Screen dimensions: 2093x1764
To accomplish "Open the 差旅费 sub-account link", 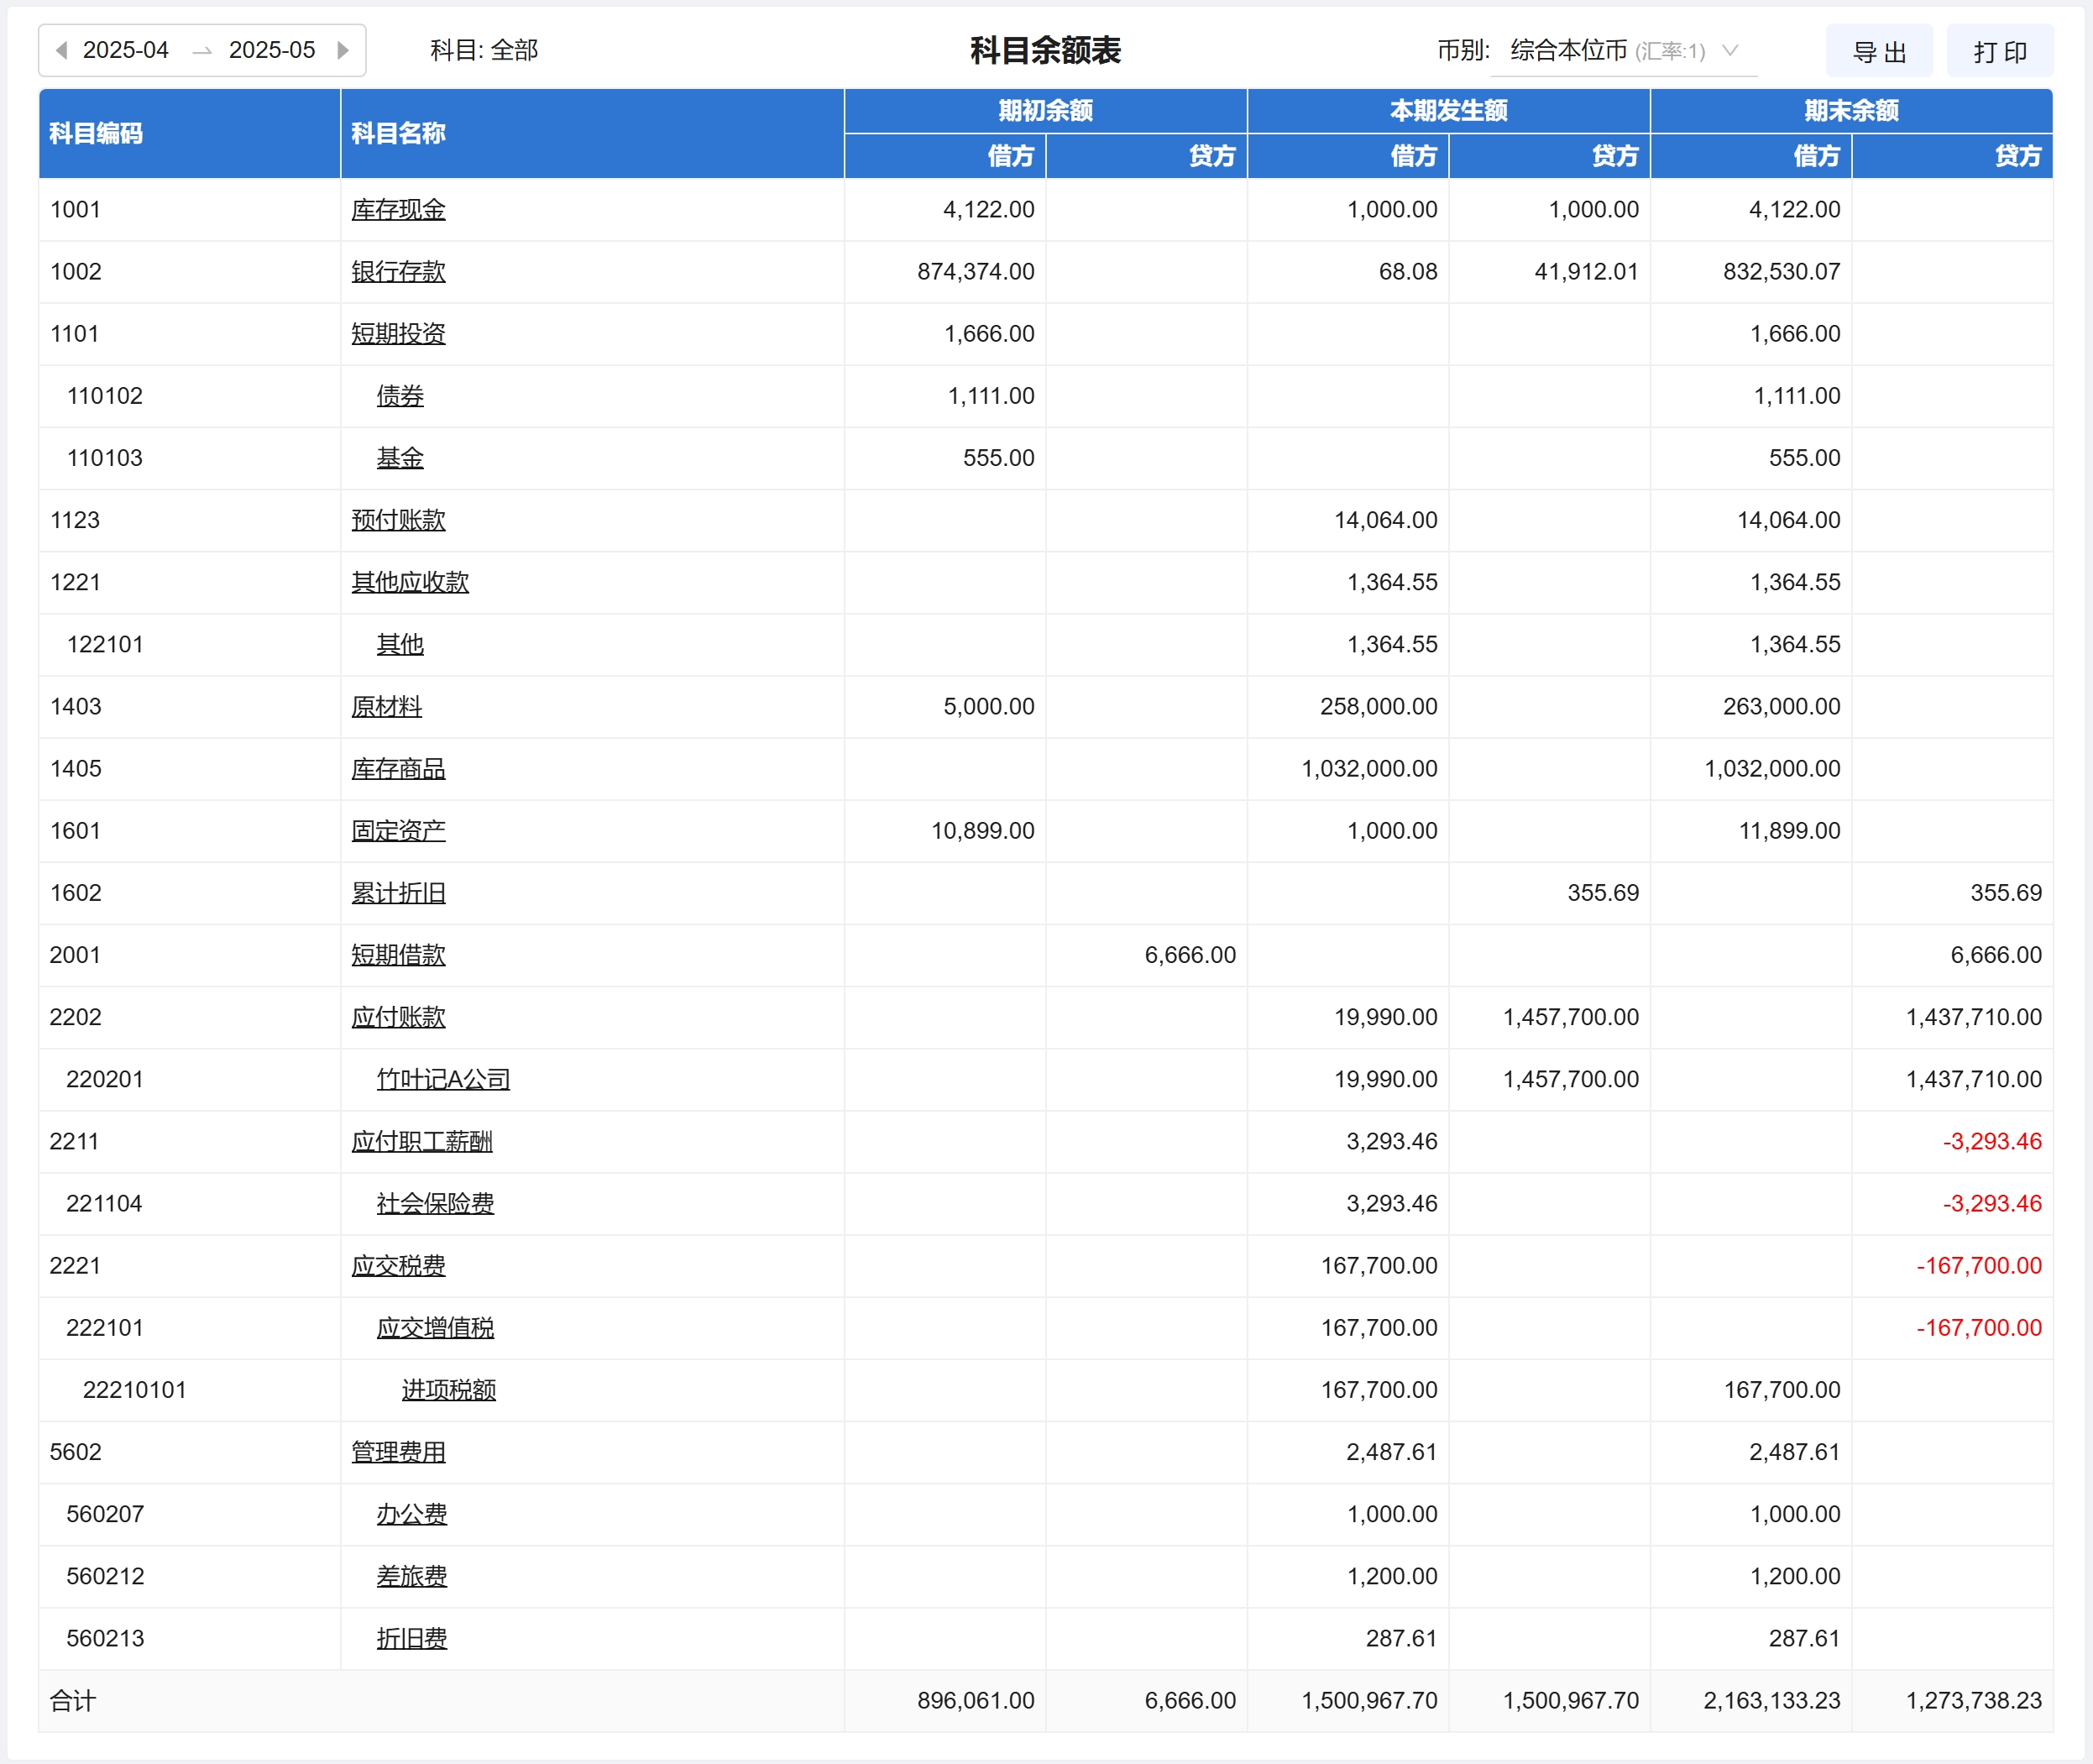I will 411,1577.
